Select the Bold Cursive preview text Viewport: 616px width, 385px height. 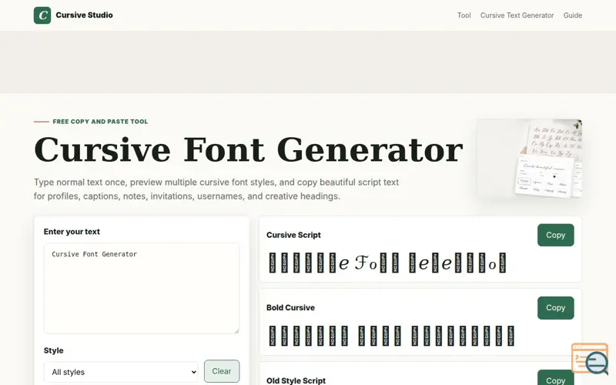tap(391, 336)
